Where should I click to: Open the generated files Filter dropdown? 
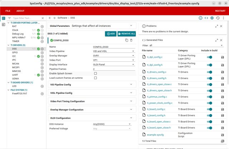[186, 45]
